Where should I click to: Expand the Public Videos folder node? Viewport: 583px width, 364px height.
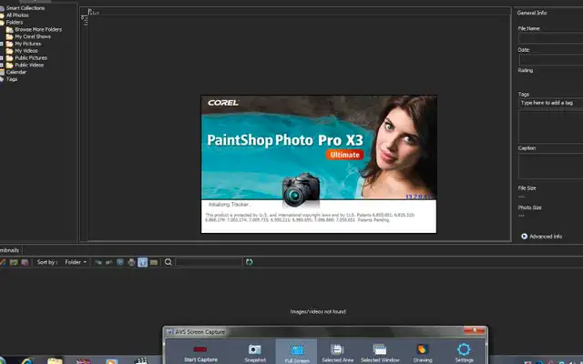coord(2,65)
